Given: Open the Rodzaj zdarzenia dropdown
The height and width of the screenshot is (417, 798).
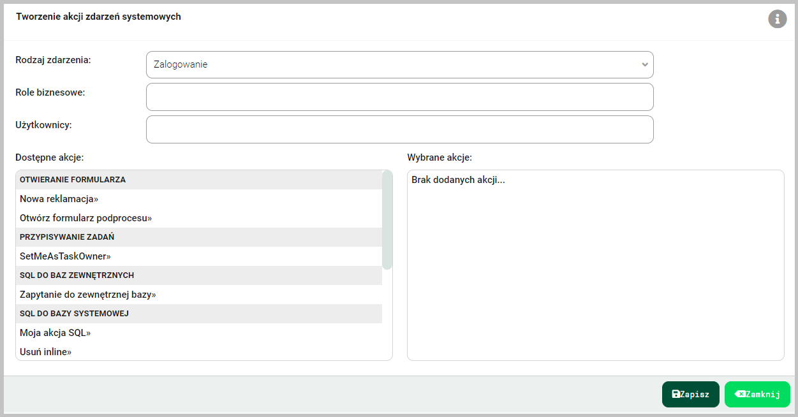Looking at the screenshot, I should [x=400, y=64].
